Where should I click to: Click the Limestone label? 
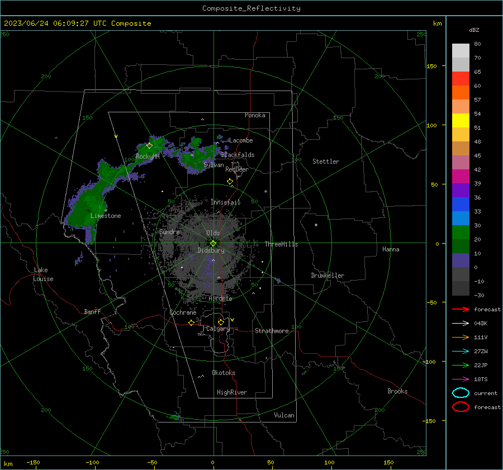click(x=106, y=216)
